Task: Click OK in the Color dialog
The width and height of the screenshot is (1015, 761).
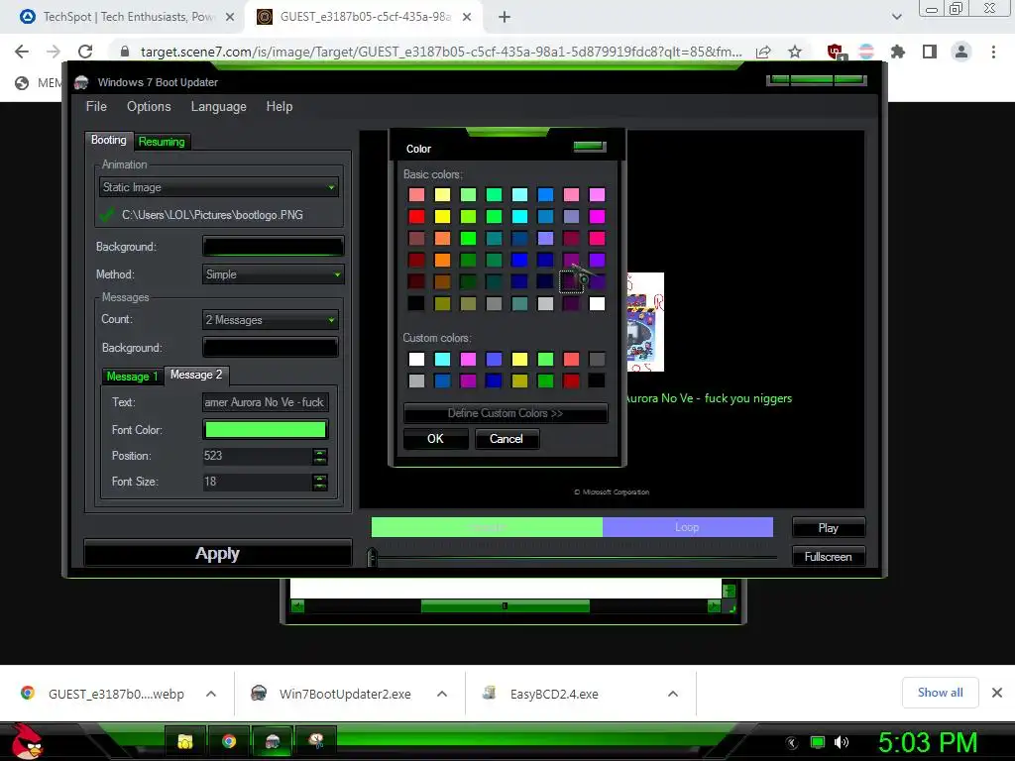Action: [x=436, y=439]
